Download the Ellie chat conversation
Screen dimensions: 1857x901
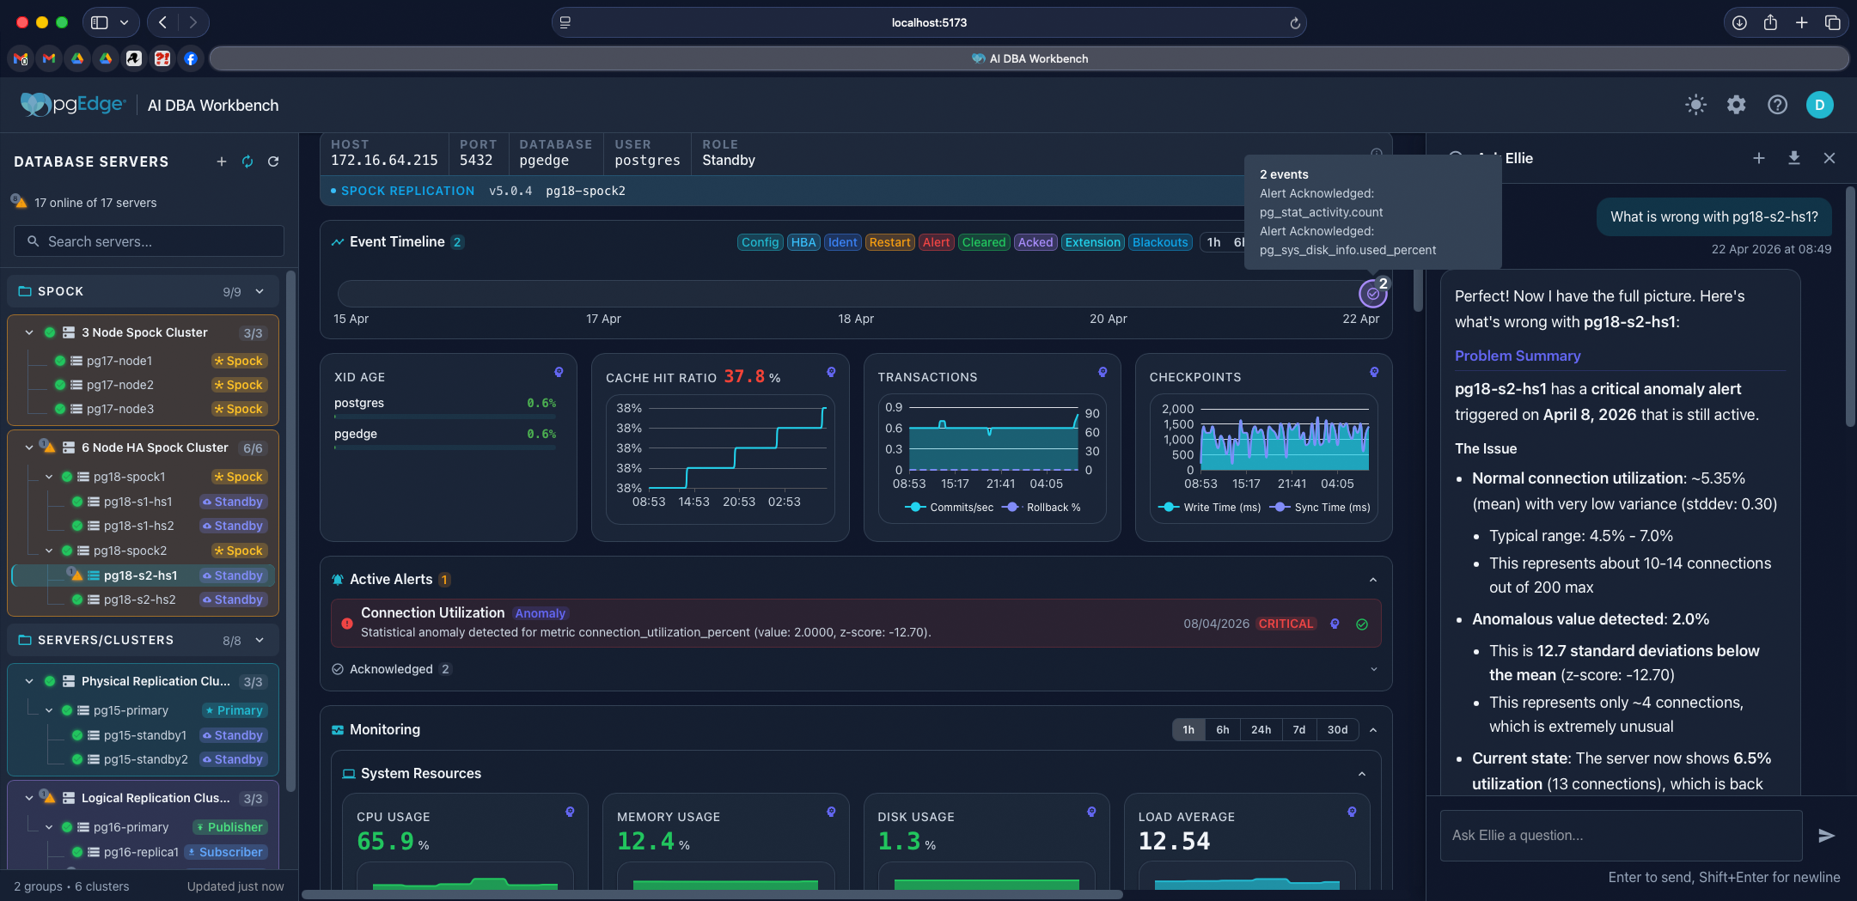1794,158
